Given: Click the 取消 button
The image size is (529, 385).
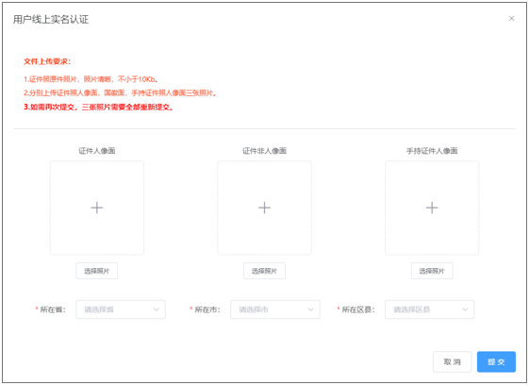Looking at the screenshot, I should pos(452,361).
